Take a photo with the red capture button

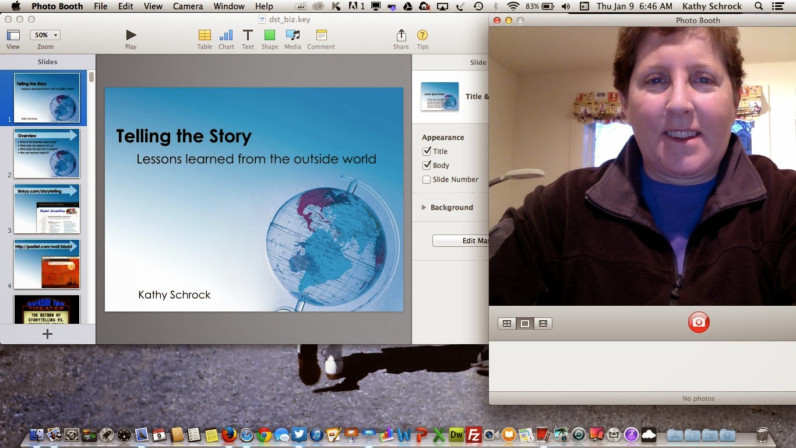tap(698, 322)
